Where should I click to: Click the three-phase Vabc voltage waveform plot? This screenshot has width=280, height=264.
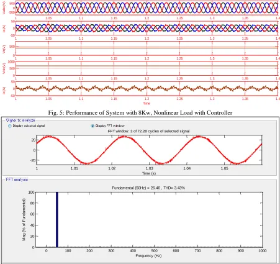click(x=147, y=8)
